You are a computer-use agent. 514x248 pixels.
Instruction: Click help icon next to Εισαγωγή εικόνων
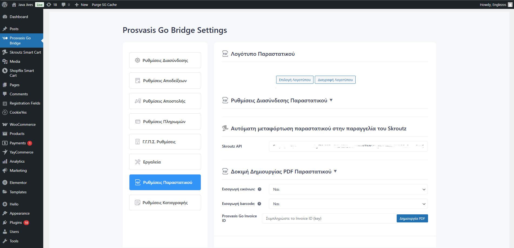coord(259,189)
